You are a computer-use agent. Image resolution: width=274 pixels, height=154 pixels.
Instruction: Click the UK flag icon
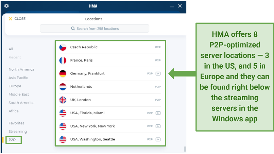pyautogui.click(x=63, y=100)
